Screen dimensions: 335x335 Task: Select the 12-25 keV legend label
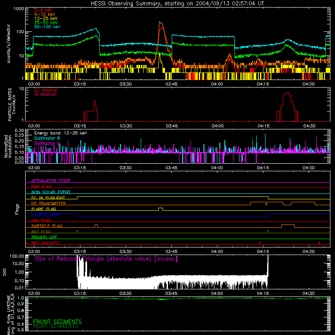pyautogui.click(x=46, y=18)
